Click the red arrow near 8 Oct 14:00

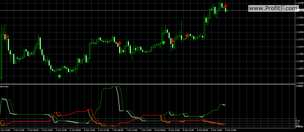(x=172, y=41)
